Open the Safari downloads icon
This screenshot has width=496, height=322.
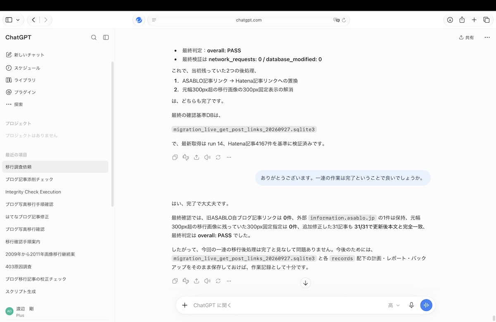[x=450, y=20]
